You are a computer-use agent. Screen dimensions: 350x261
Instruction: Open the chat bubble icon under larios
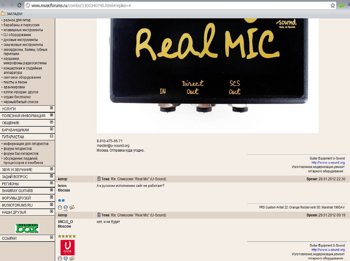pyautogui.click(x=66, y=208)
